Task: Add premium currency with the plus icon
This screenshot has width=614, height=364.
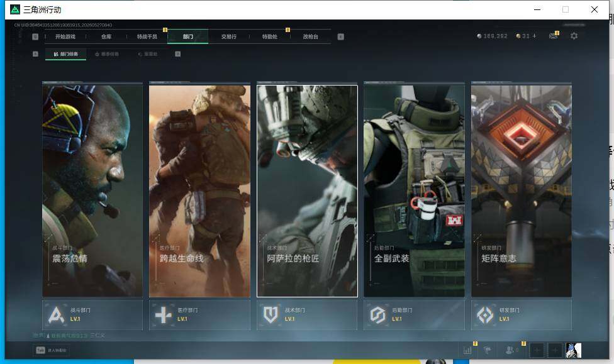Action: pos(535,36)
